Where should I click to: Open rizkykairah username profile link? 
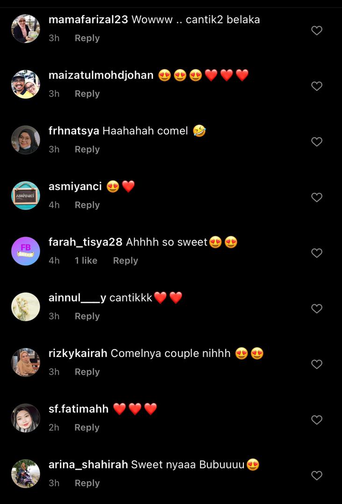tap(78, 354)
